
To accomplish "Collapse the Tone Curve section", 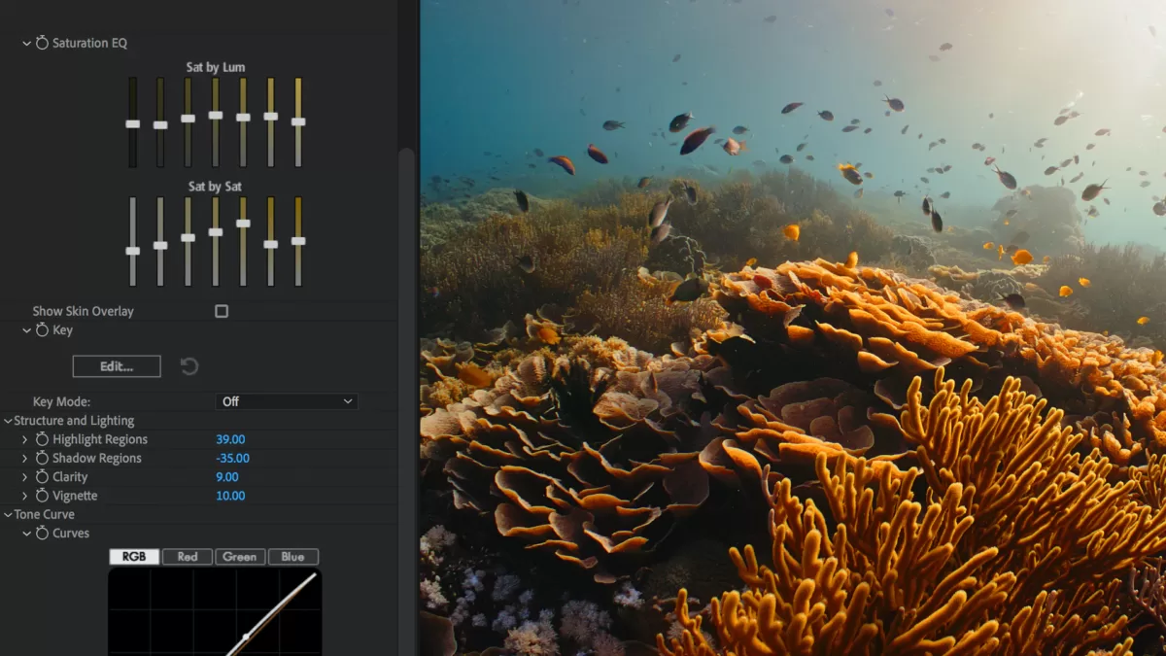I will [8, 514].
